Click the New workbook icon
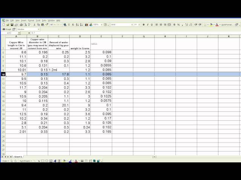Viewport: 241px width, 180px height. point(4,25)
